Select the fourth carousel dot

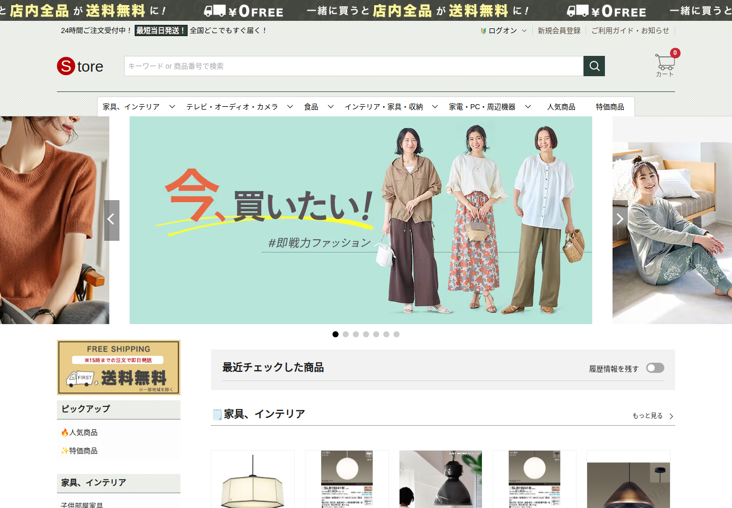(366, 334)
